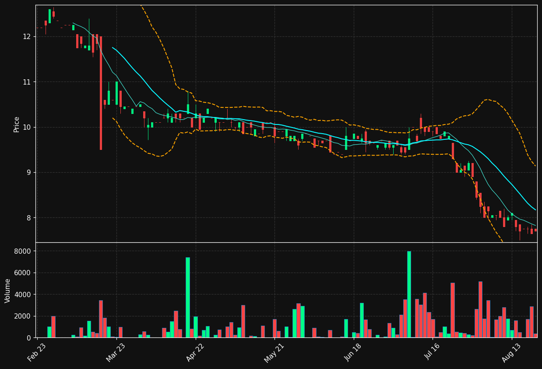Screen dimensions: 542x369
Task: Click the 'Volume' axis title
Action: click(x=8, y=290)
